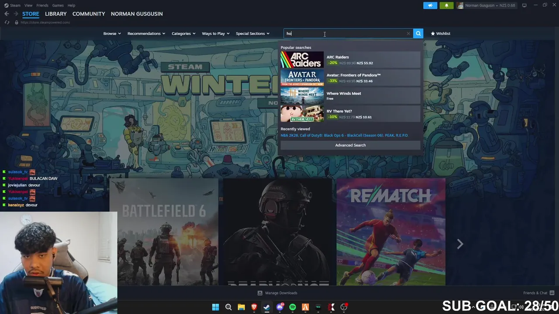Click the Big Picture mode icon

[x=524, y=5]
